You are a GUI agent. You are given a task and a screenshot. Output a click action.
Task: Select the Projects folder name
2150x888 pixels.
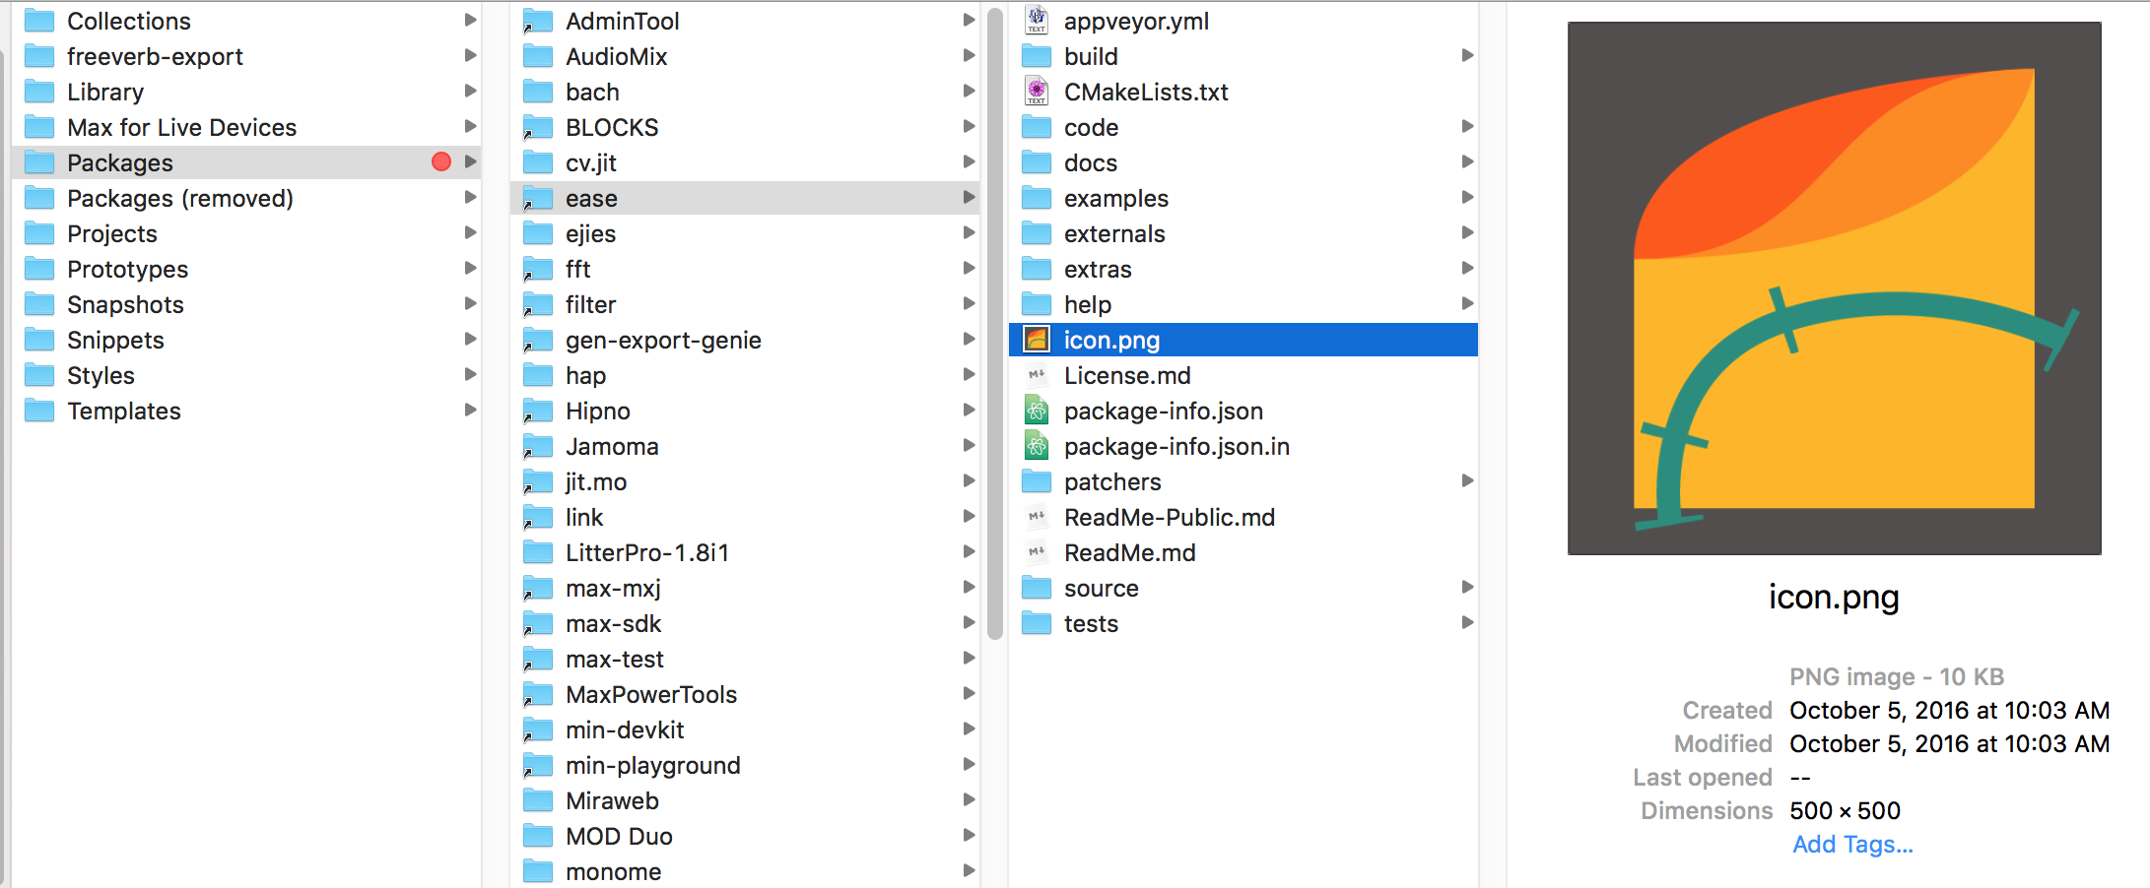point(112,233)
